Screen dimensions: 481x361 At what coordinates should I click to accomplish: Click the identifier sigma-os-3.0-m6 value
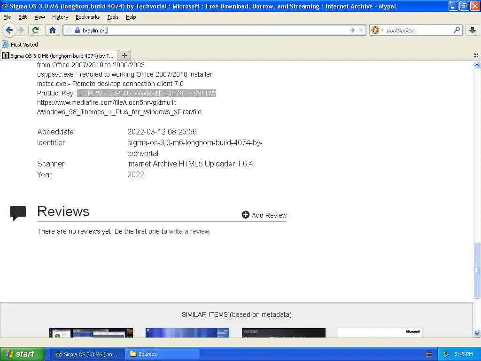pyautogui.click(x=194, y=148)
